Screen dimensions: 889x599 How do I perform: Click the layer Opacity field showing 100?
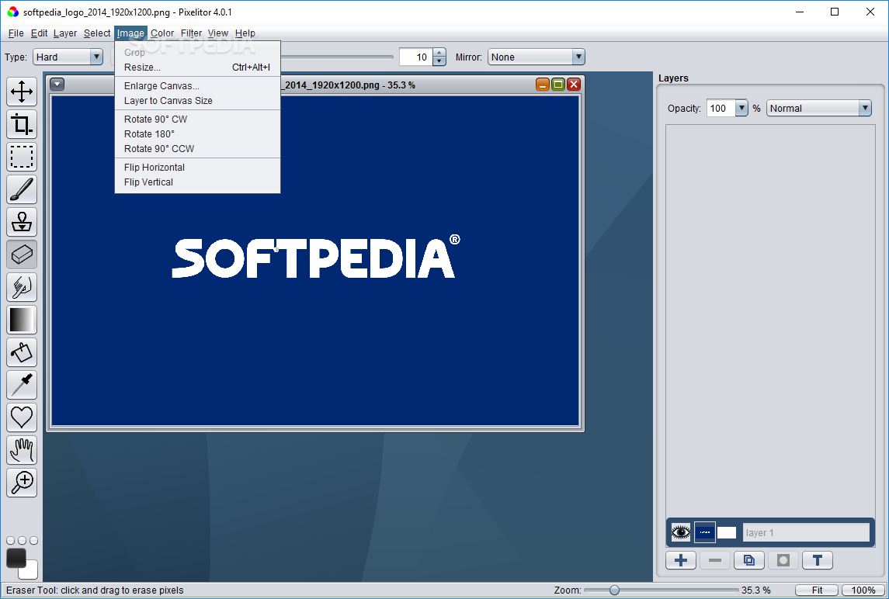tap(721, 108)
